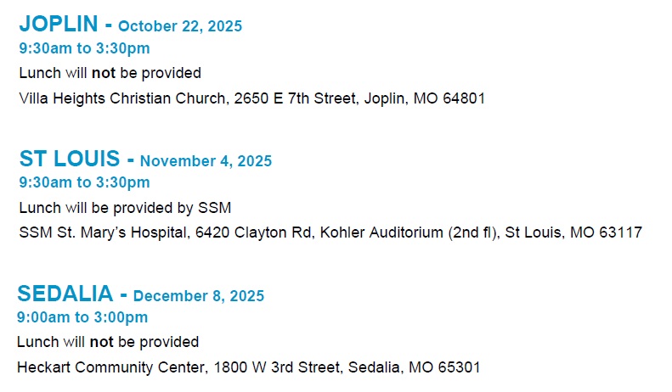Click the 9:00am to 3:00pm time

pyautogui.click(x=82, y=317)
